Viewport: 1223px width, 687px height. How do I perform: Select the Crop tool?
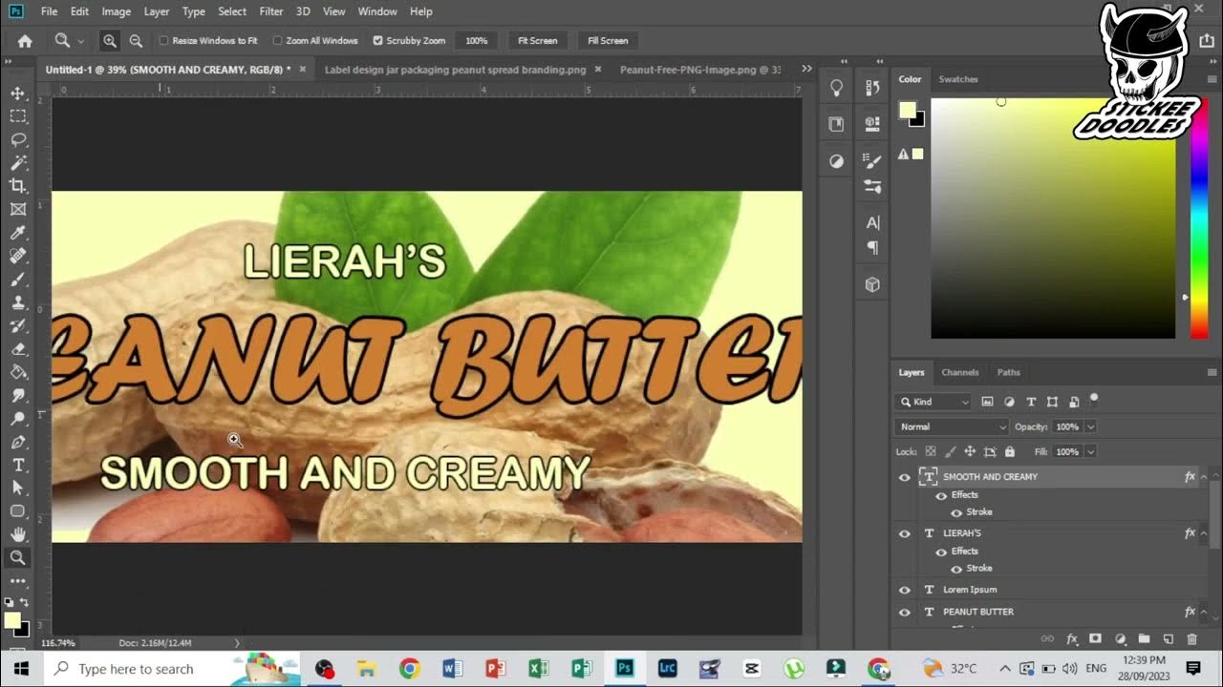click(x=18, y=186)
